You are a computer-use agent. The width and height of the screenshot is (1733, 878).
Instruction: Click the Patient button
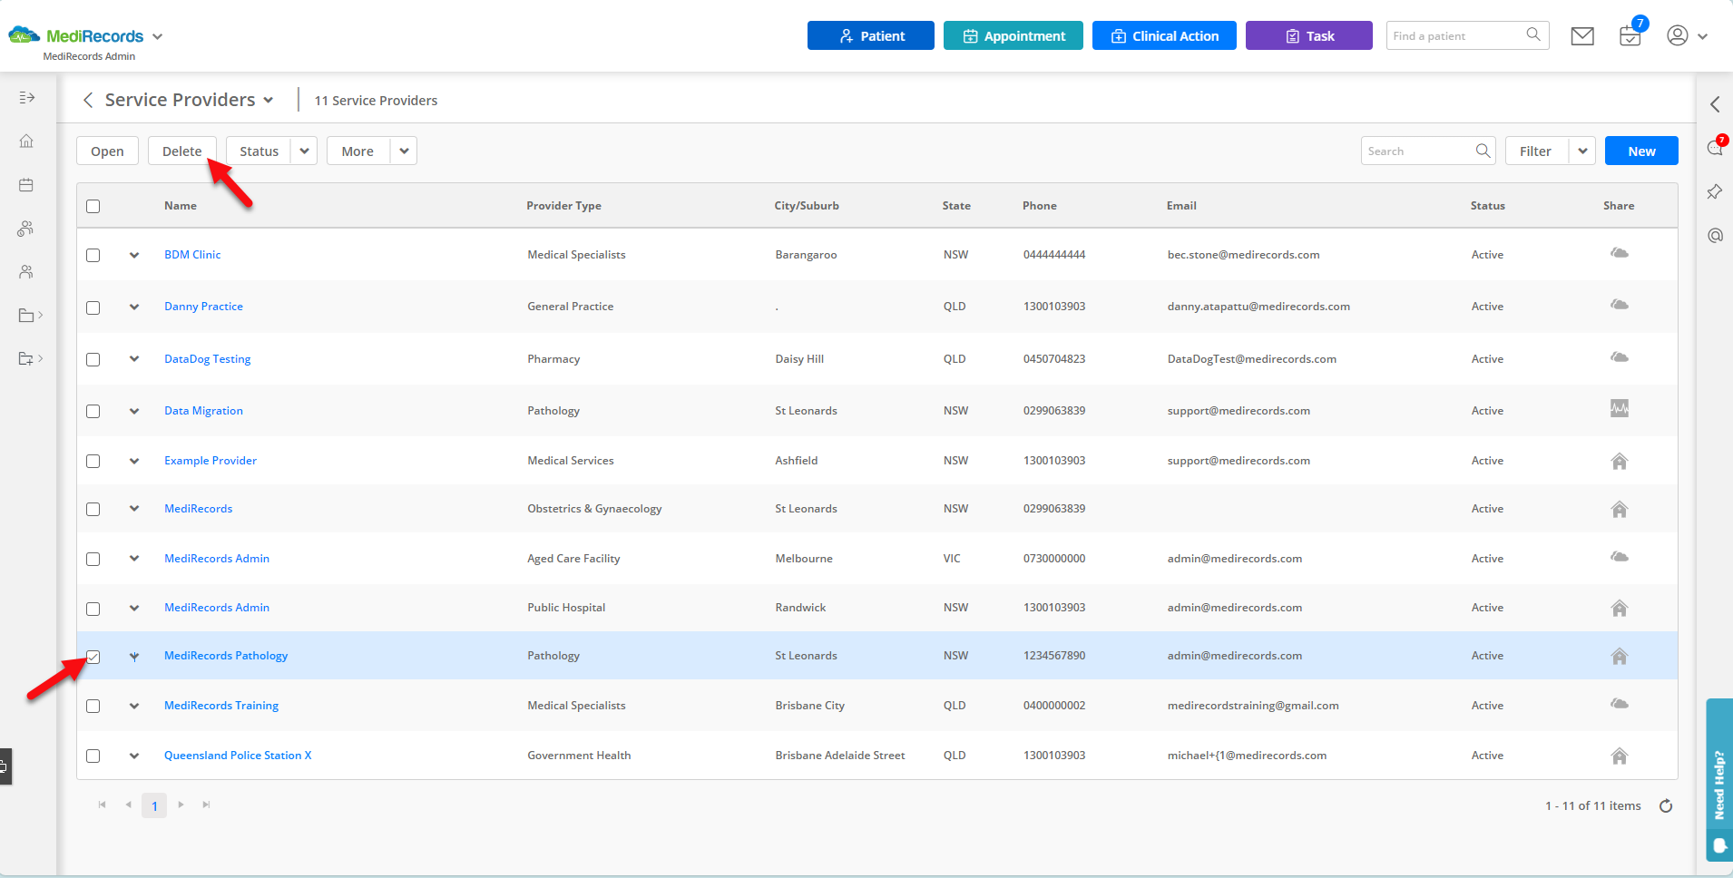click(x=871, y=35)
